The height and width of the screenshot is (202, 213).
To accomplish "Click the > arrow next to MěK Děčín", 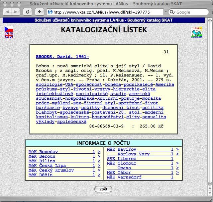I will 99,175.
